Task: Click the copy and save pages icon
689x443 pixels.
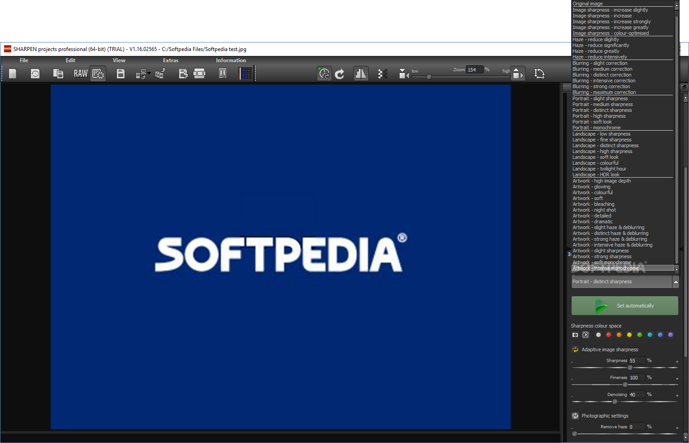Action: (58, 73)
